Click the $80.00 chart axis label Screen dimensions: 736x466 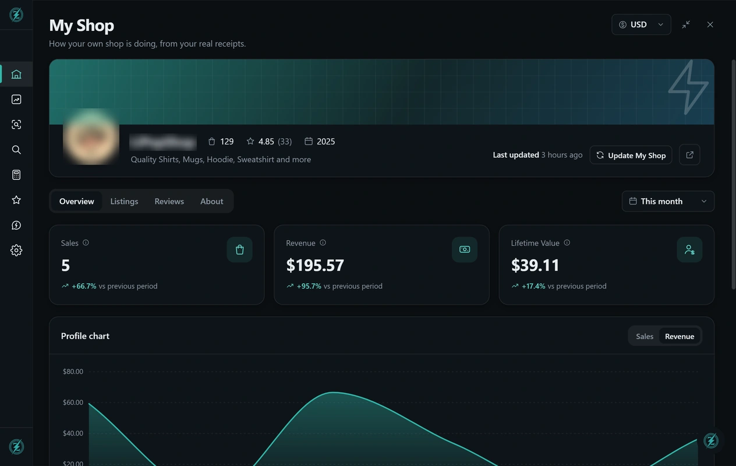73,372
